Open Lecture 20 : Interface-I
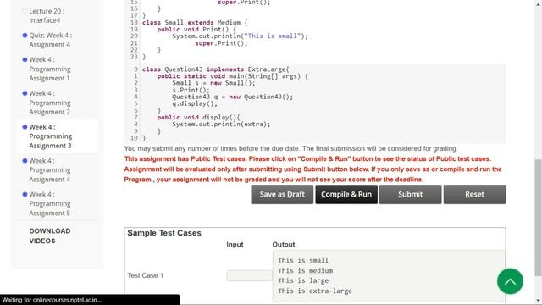Viewport: 542px width, 305px height. (x=47, y=15)
